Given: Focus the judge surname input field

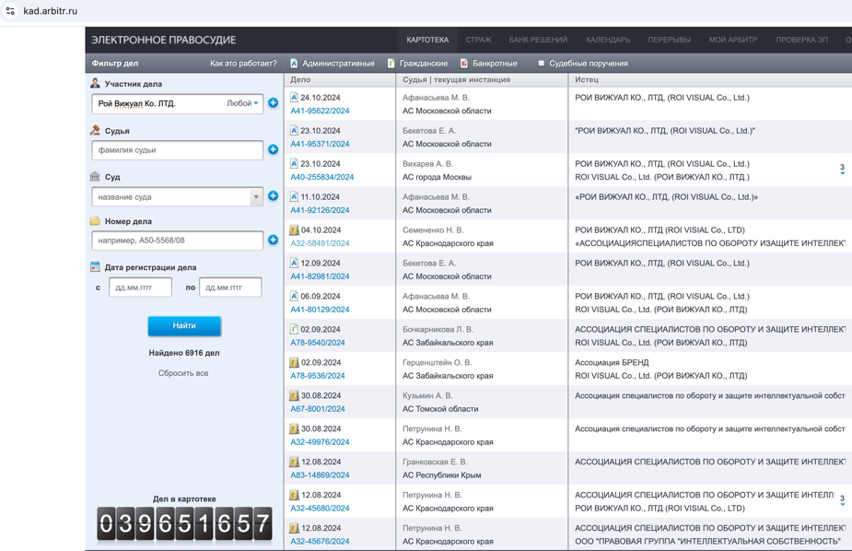Looking at the screenshot, I should (x=178, y=150).
